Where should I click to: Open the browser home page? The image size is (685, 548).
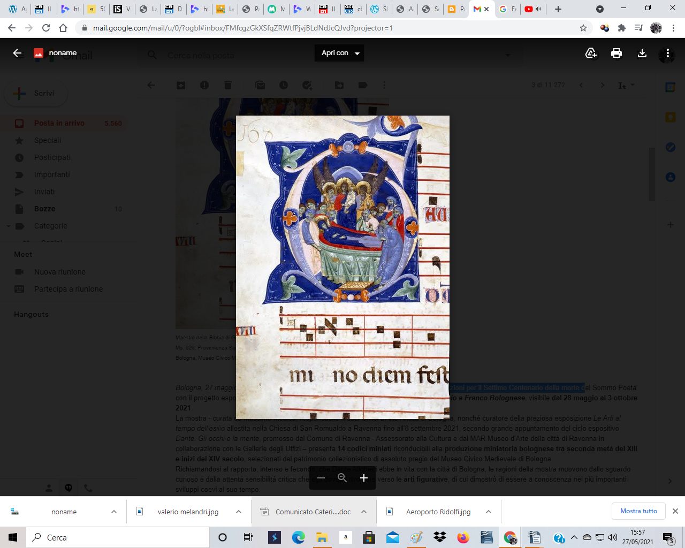63,28
